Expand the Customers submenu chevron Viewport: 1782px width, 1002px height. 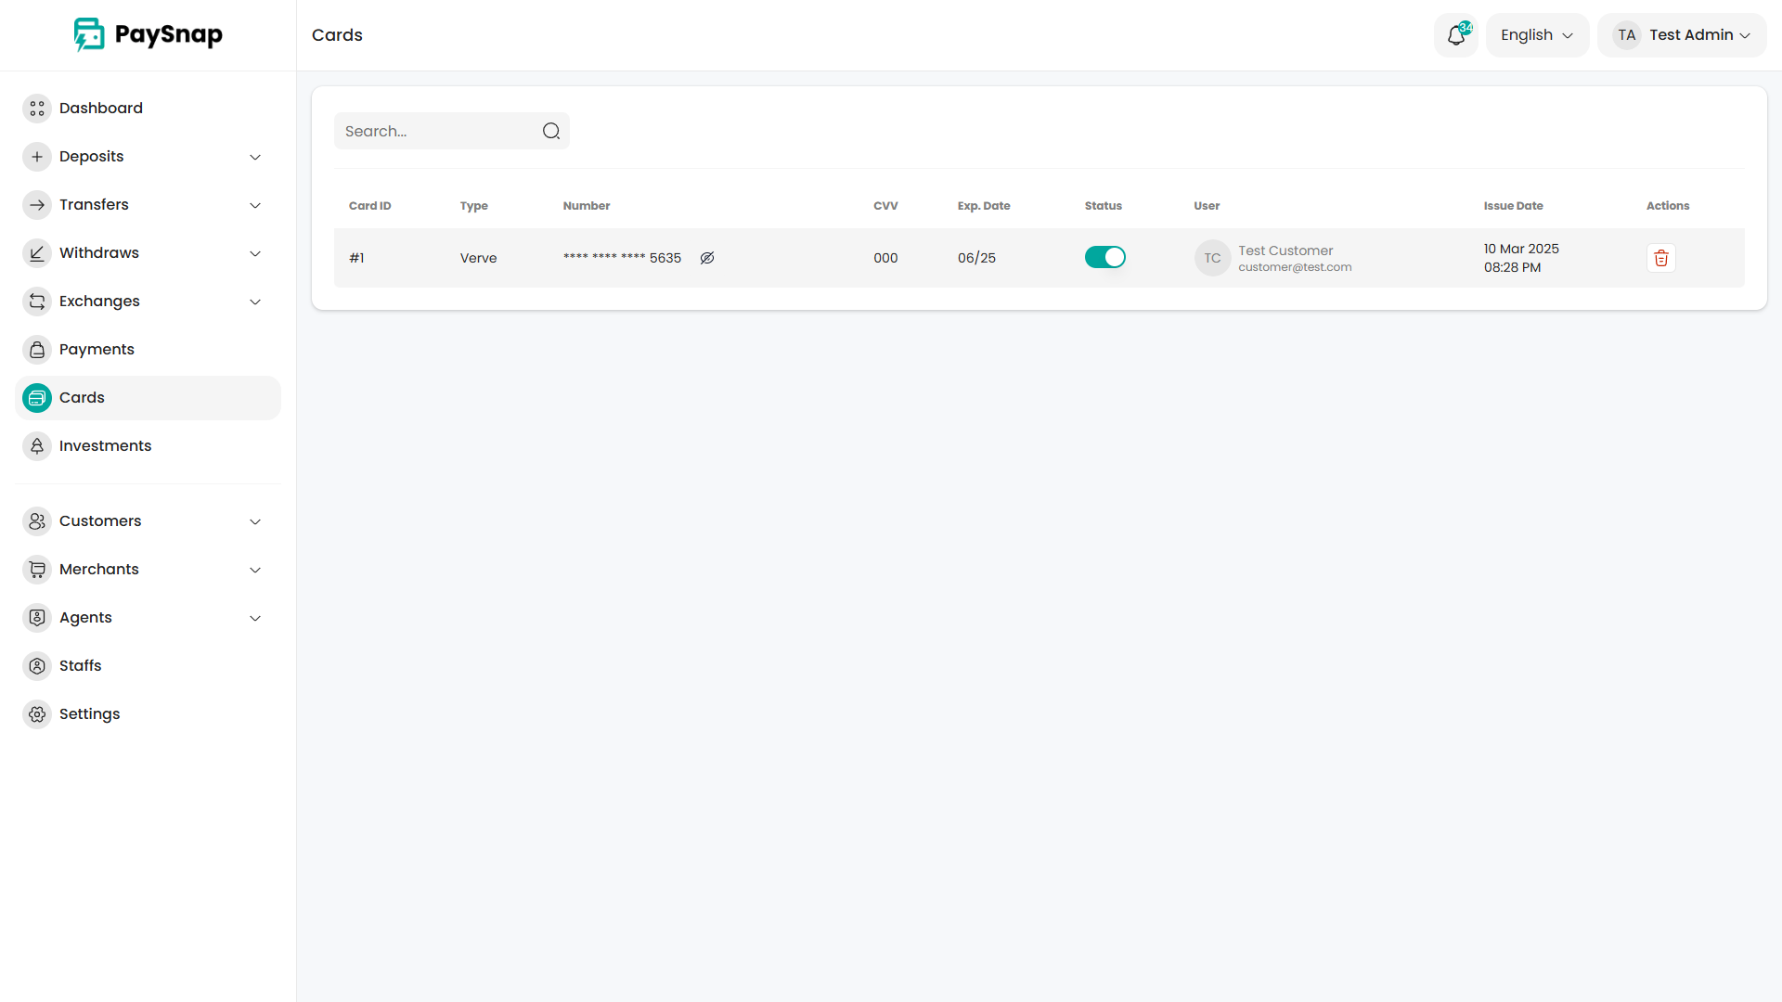tap(255, 521)
